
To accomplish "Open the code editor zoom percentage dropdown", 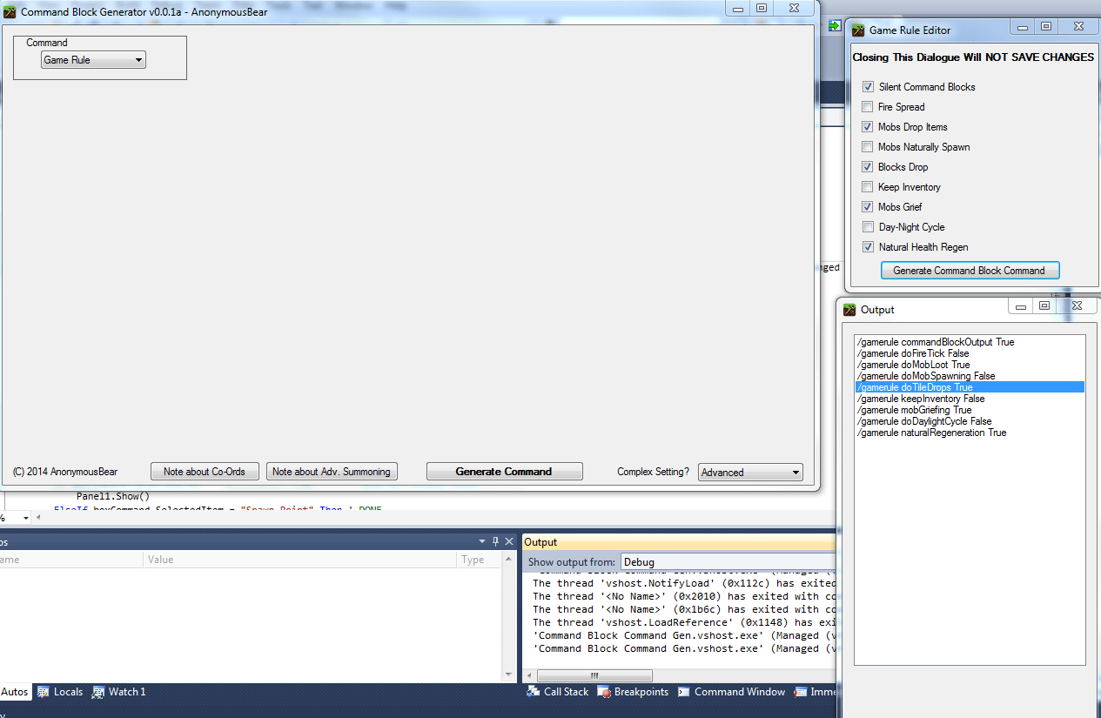I will click(24, 518).
